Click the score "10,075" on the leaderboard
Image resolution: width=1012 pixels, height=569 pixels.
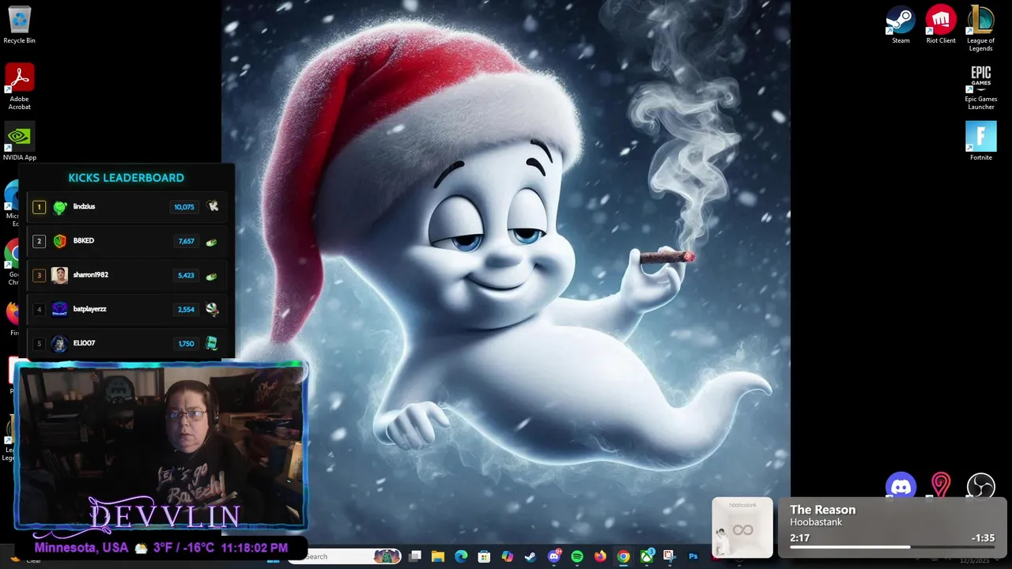click(x=183, y=207)
